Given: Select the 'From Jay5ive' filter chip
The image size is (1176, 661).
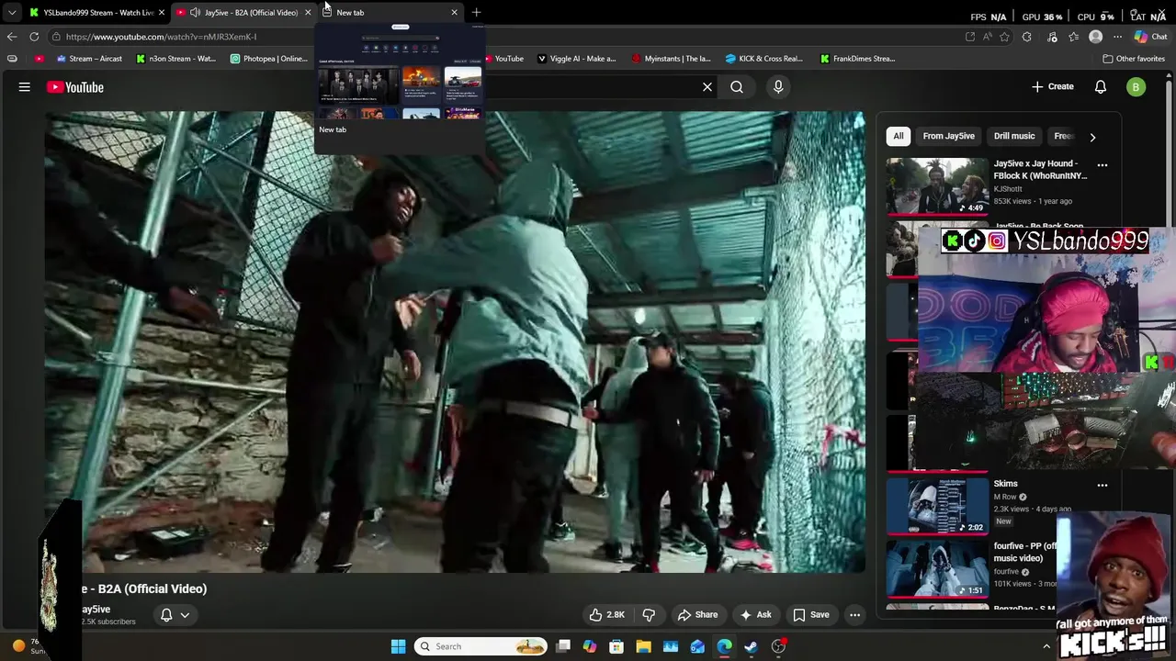Looking at the screenshot, I should (949, 136).
